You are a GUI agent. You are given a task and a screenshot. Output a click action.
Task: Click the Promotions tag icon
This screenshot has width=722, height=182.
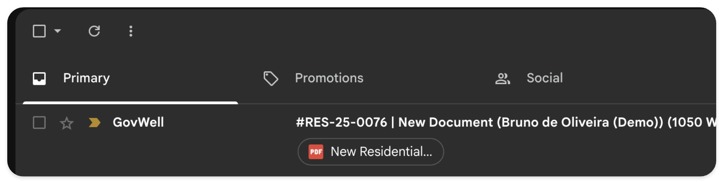coord(271,78)
